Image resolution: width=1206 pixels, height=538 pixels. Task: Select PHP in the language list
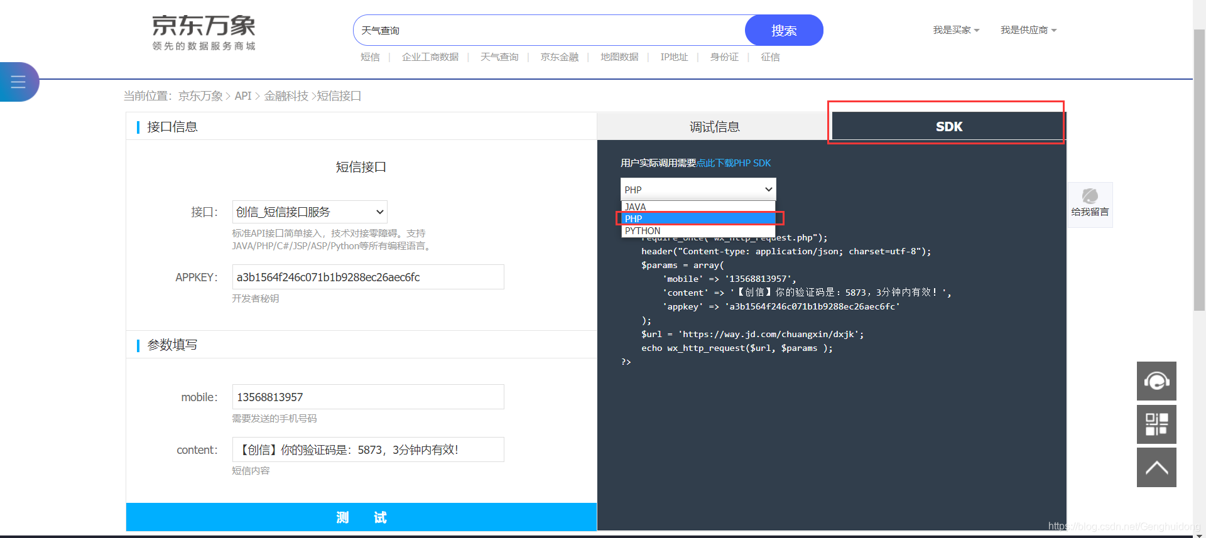tap(698, 219)
